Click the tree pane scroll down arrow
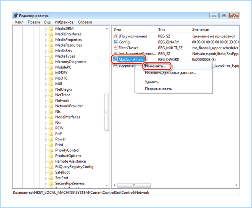Viewport: 252px width, 208px height. point(107,185)
